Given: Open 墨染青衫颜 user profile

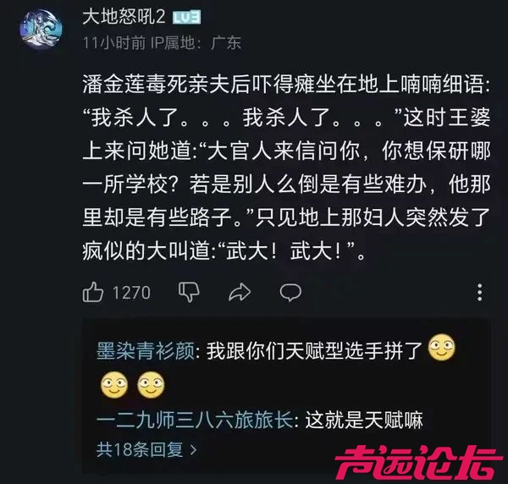Looking at the screenshot, I should point(146,351).
